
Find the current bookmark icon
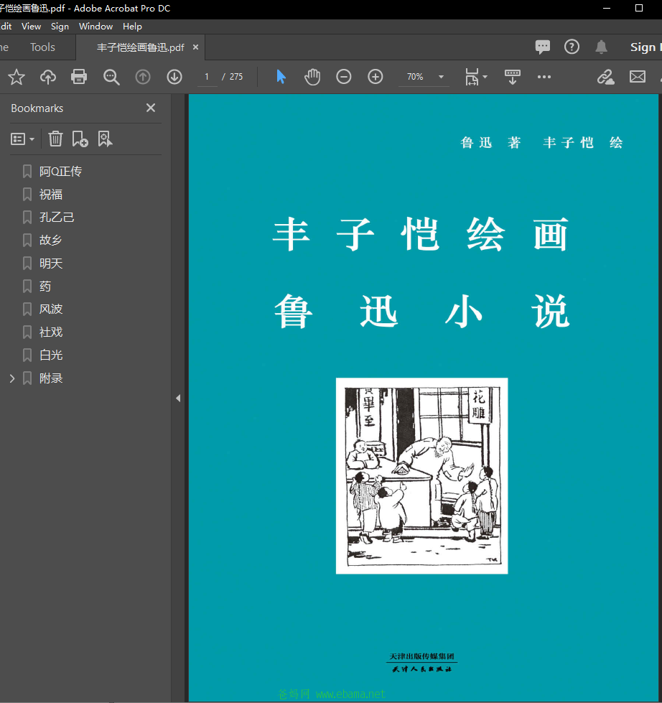tap(105, 139)
